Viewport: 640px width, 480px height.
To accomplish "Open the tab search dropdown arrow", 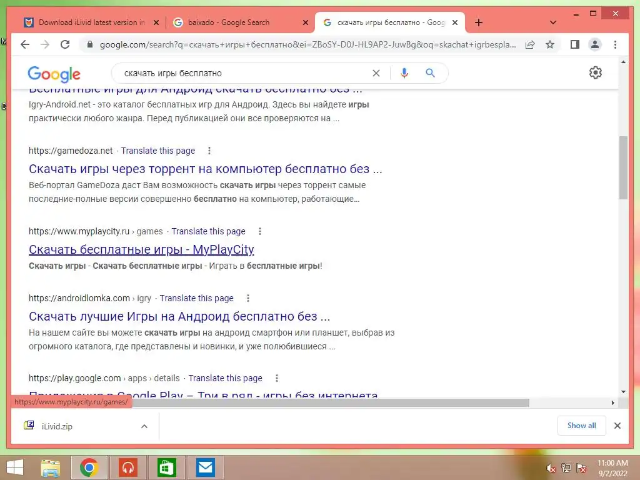I will (553, 22).
